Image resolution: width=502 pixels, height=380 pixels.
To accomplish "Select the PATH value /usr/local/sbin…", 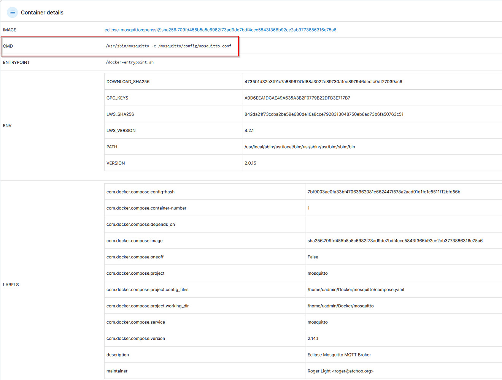I will [300, 147].
